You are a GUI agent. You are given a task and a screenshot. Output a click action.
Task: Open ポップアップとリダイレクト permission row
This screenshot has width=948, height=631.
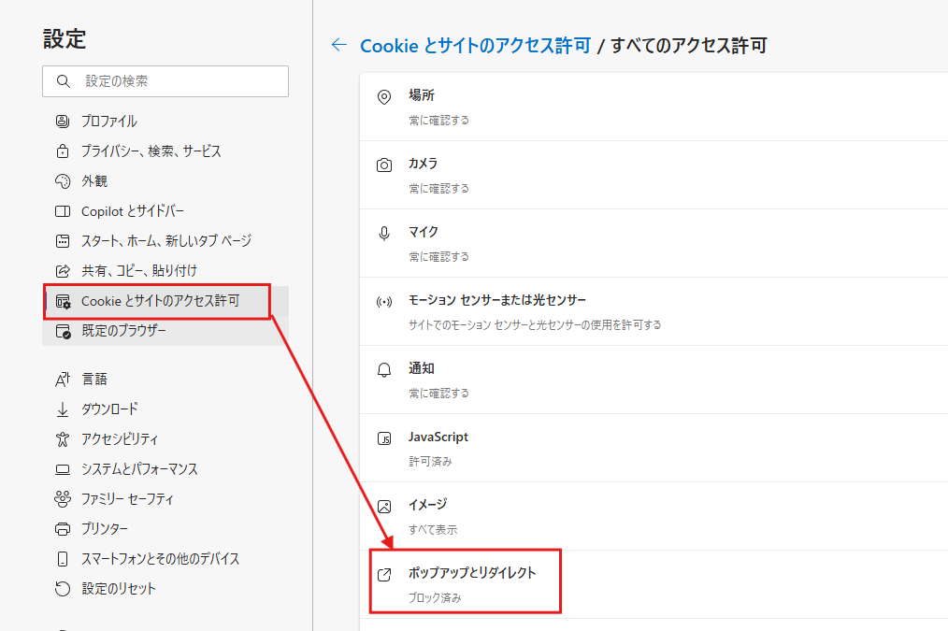[654, 584]
